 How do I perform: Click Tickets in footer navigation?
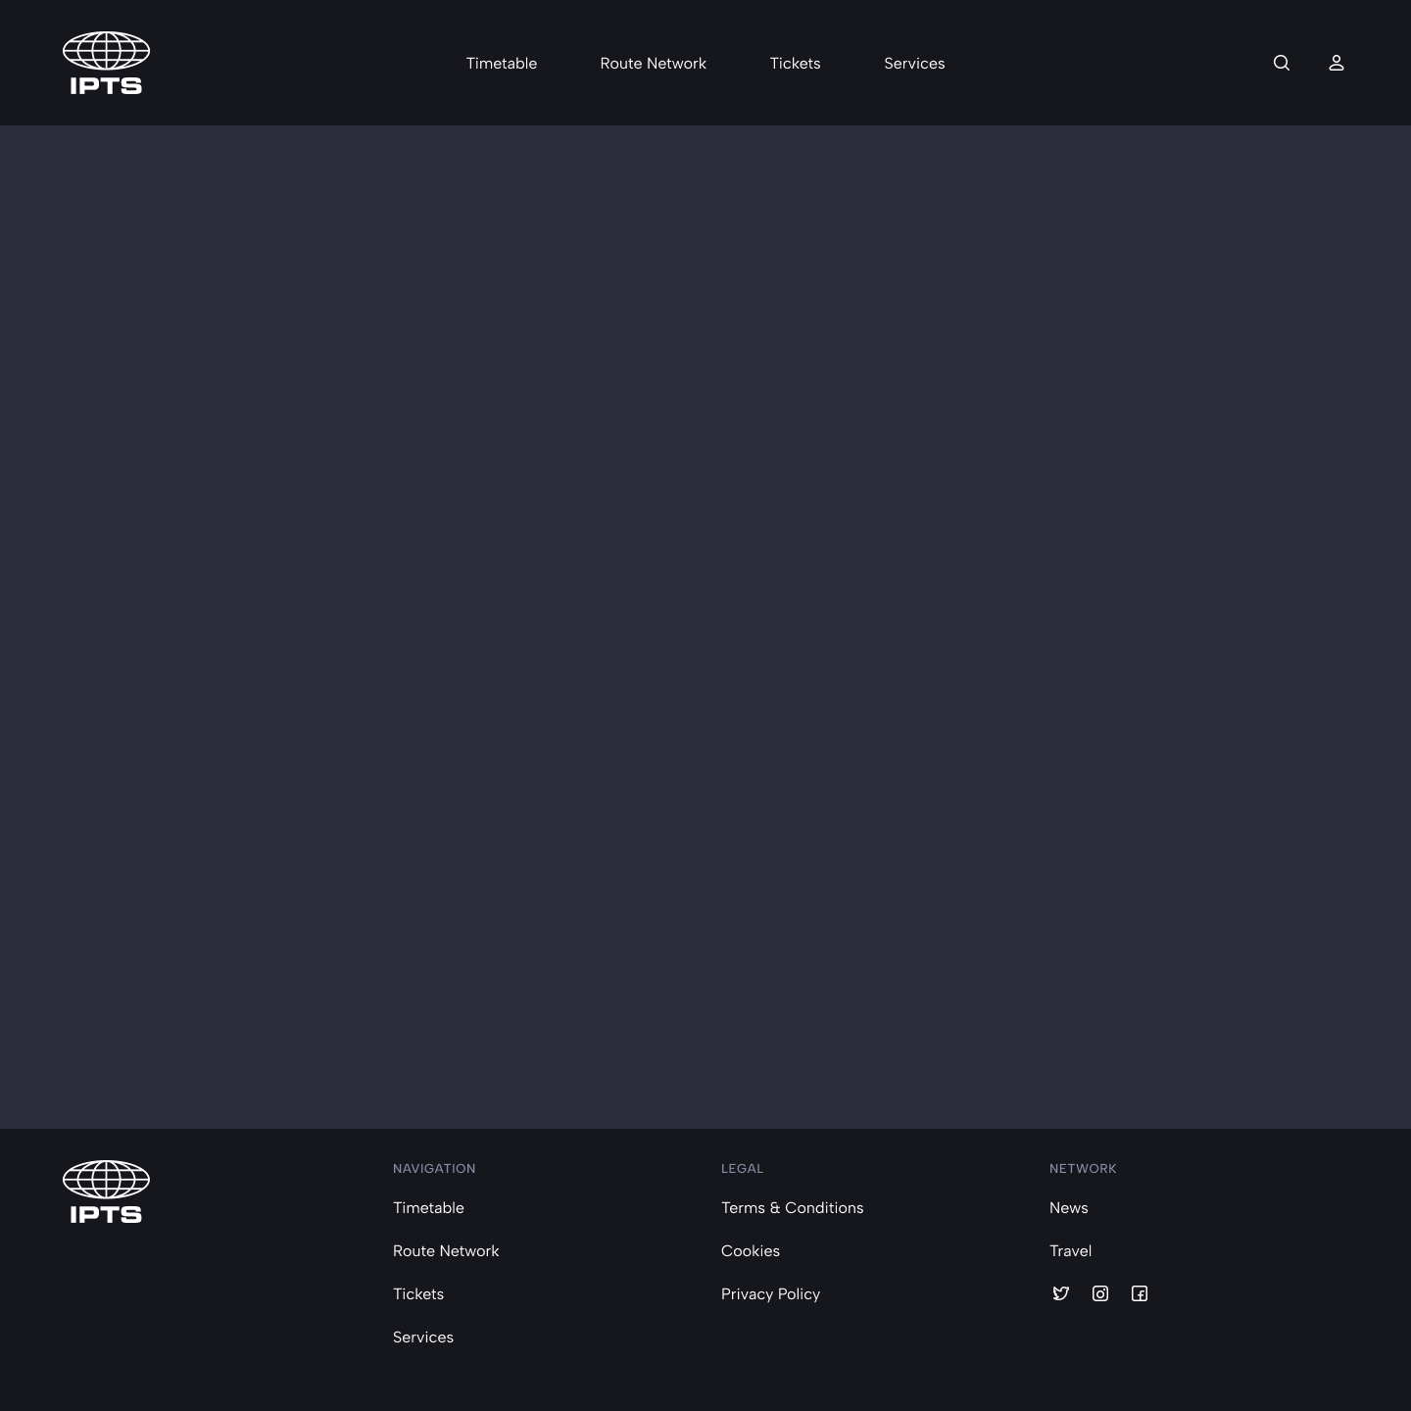[418, 1294]
